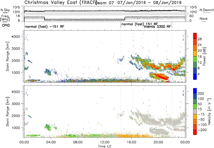Click the gray -15 to 15 Velocity swatch
The image size is (214, 148).
[195, 112]
